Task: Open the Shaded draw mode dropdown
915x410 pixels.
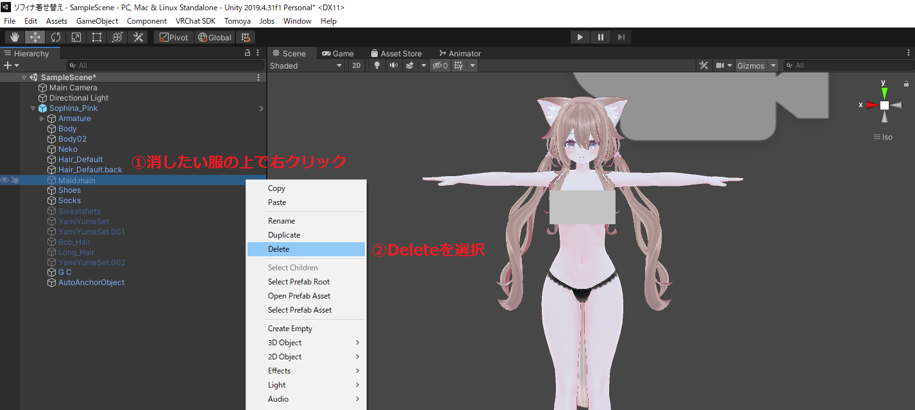Action: point(306,65)
